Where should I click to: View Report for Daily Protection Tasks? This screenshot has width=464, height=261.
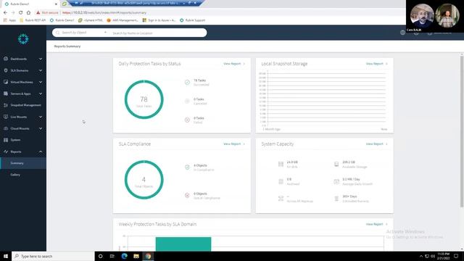234,64
